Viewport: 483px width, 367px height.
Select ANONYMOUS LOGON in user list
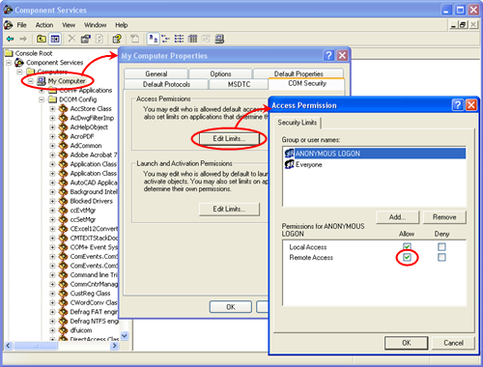[x=375, y=154]
